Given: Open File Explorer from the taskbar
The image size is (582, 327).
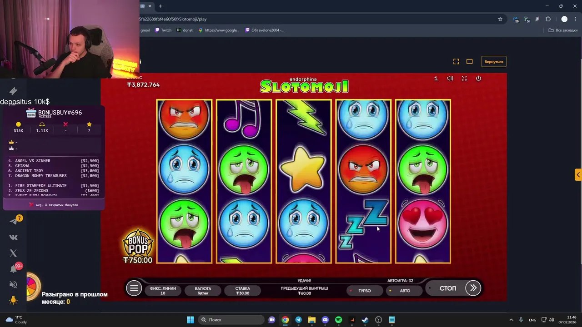Looking at the screenshot, I should pyautogui.click(x=312, y=320).
